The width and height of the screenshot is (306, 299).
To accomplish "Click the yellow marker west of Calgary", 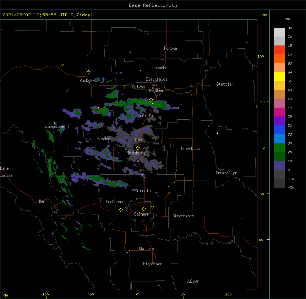I will (121, 210).
